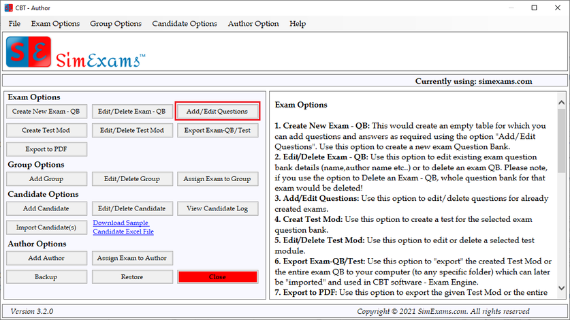570x320 pixels.
Task: Click 'Currently using: simexams.com' text
Action: [x=474, y=81]
